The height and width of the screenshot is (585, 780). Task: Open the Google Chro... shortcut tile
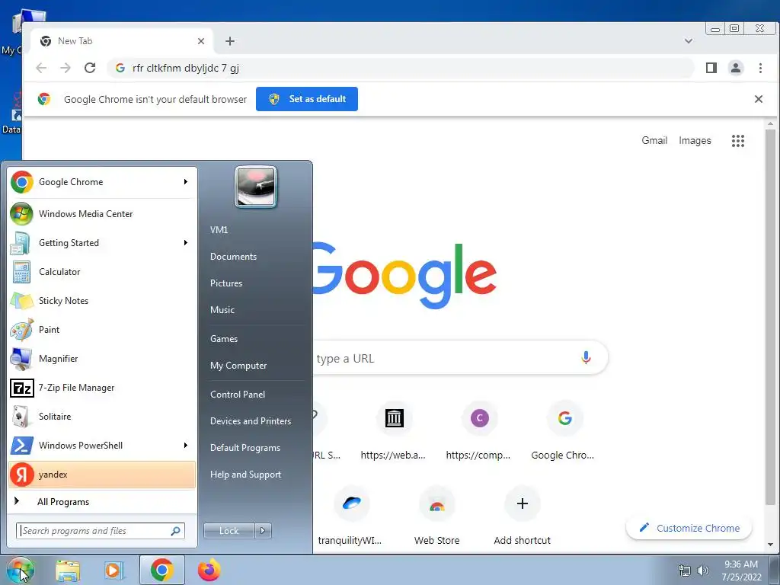tap(564, 432)
